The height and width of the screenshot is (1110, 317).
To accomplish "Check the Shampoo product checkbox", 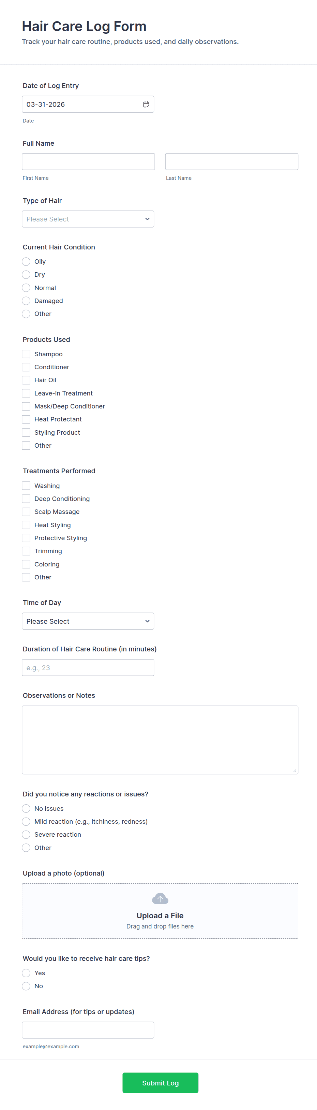I will (26, 354).
